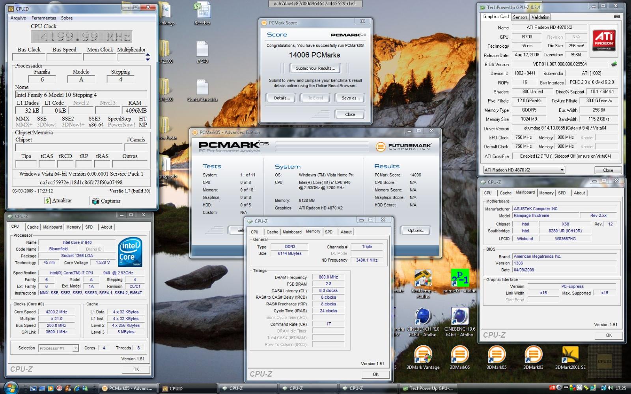Open the 3DMark Vantage desktop icon
This screenshot has height=394, width=631.
[x=423, y=355]
